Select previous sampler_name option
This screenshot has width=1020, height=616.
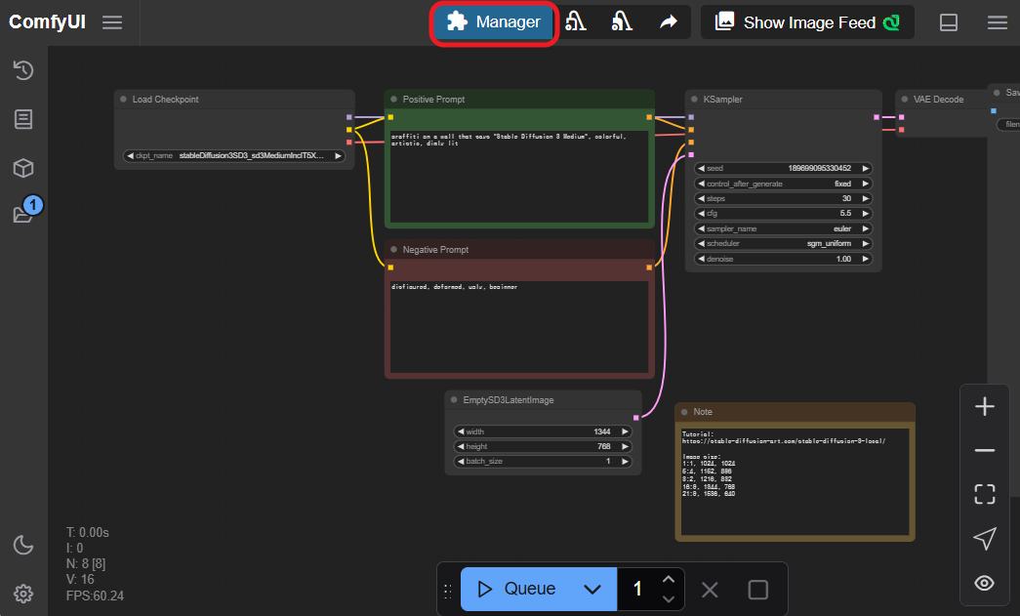coord(701,228)
